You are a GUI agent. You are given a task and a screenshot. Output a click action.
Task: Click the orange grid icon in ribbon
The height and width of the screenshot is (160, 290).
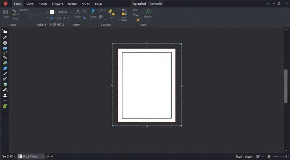(x=124, y=14)
